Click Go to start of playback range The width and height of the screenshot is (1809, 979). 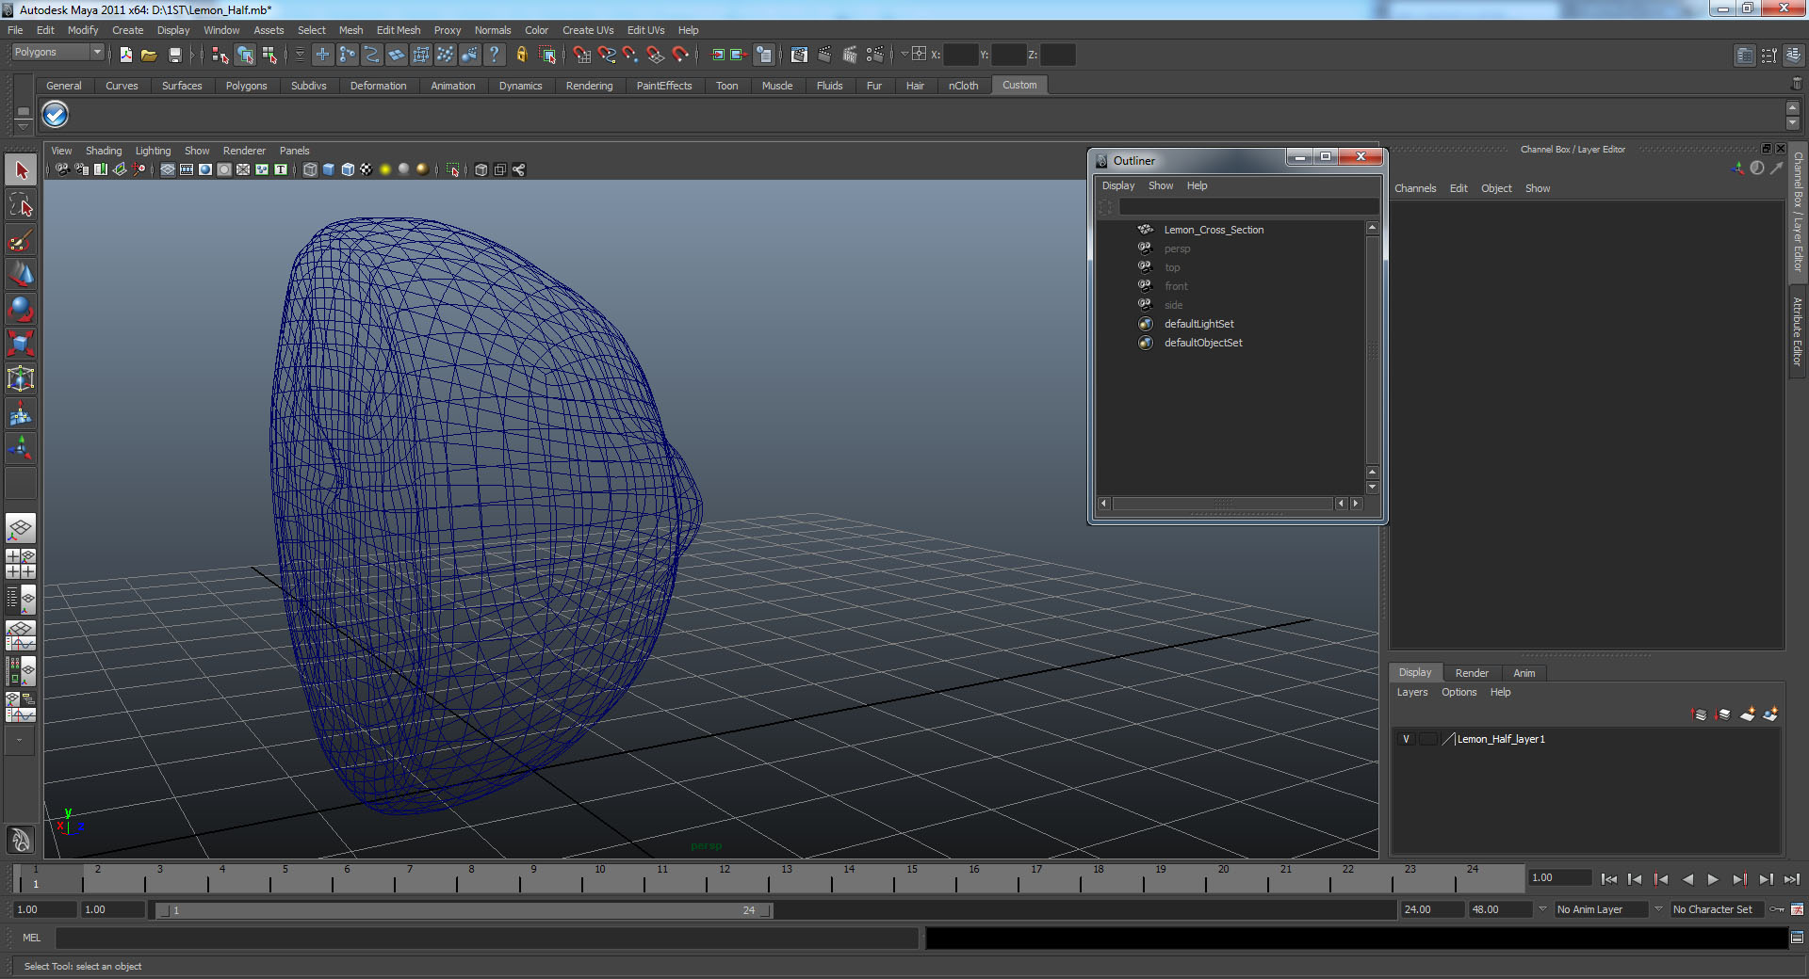coord(1609,879)
